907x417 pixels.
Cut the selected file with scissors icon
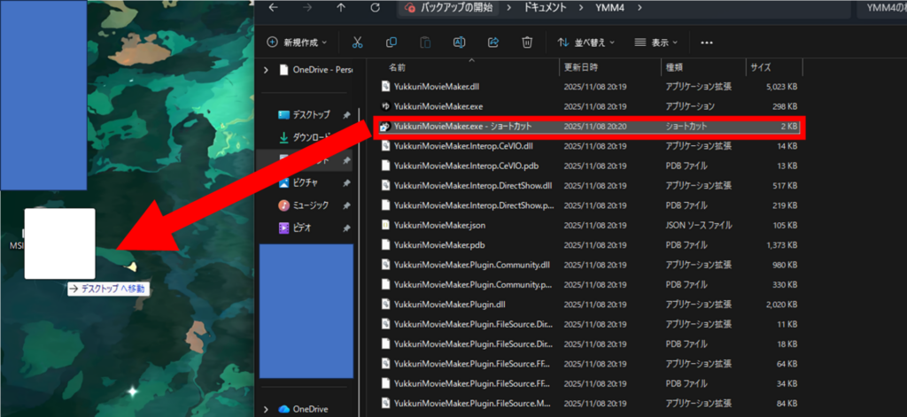point(358,42)
